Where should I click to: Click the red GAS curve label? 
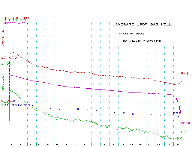click(184, 73)
